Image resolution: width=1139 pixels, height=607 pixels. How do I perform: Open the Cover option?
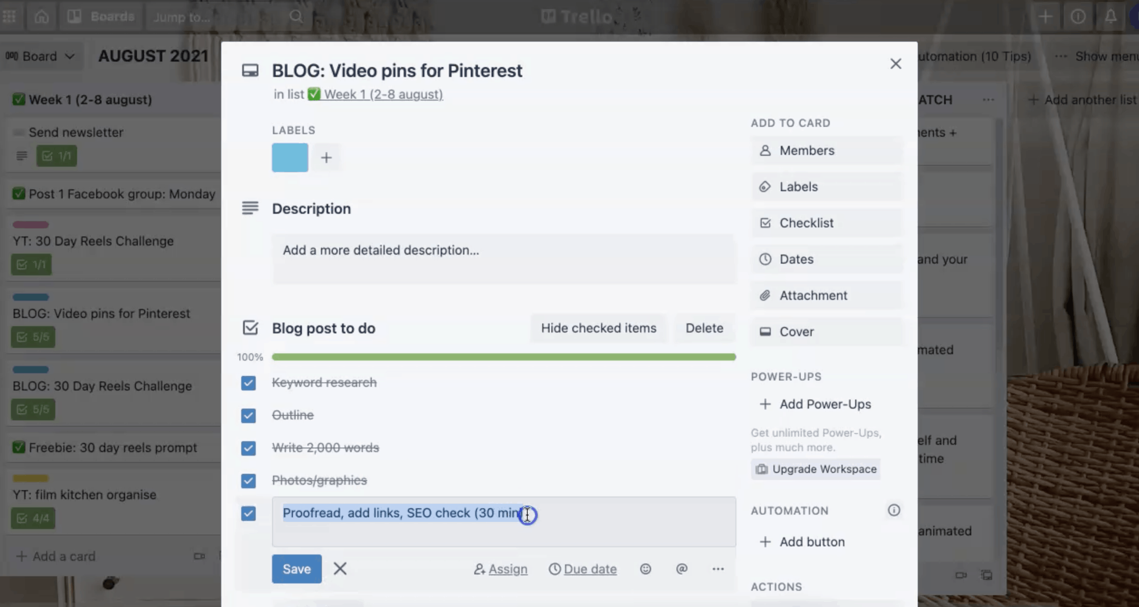click(827, 332)
